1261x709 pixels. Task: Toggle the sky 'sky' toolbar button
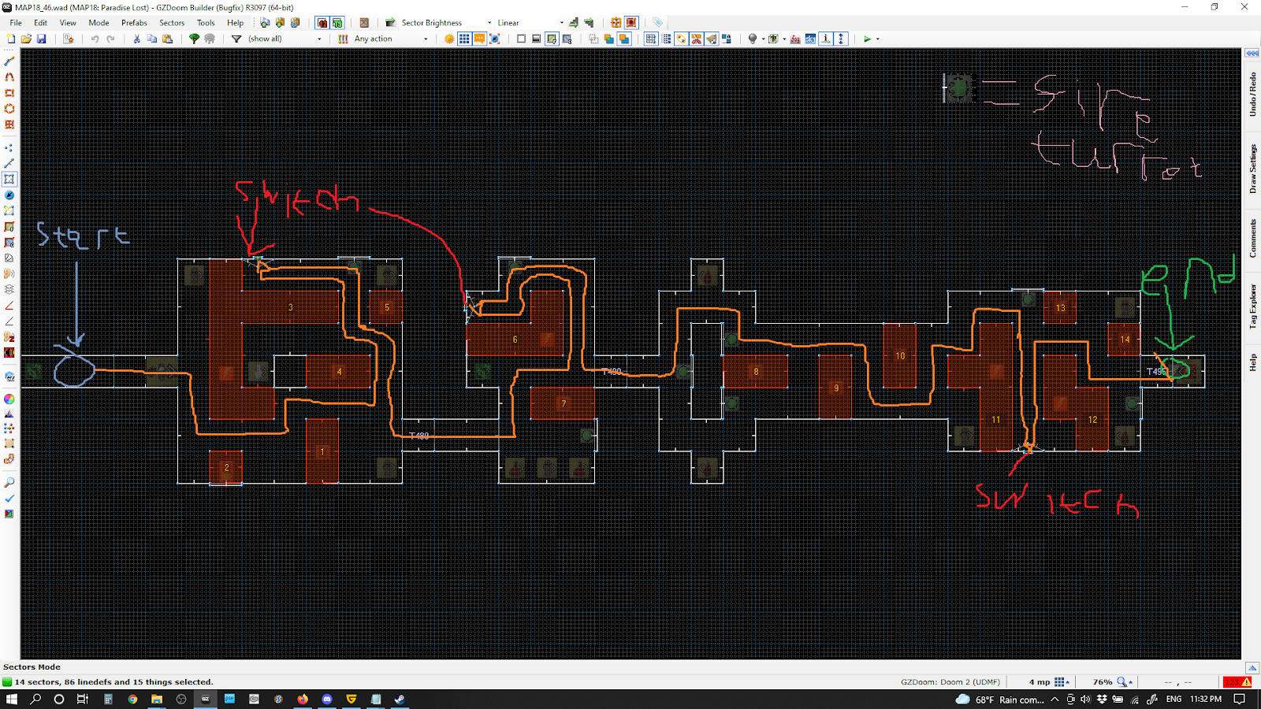pos(810,39)
